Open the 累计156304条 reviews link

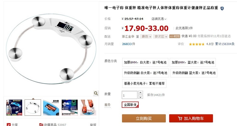[x=225, y=44]
